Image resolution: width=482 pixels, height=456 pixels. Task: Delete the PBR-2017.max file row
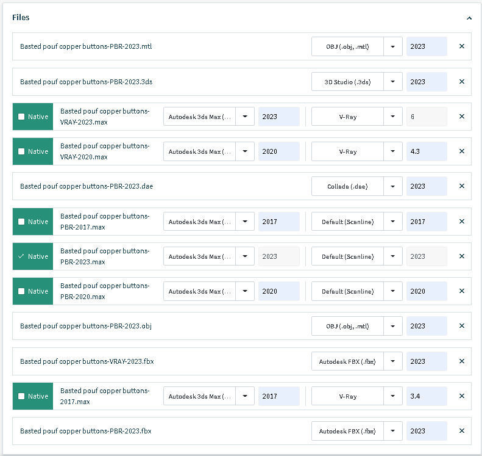461,222
